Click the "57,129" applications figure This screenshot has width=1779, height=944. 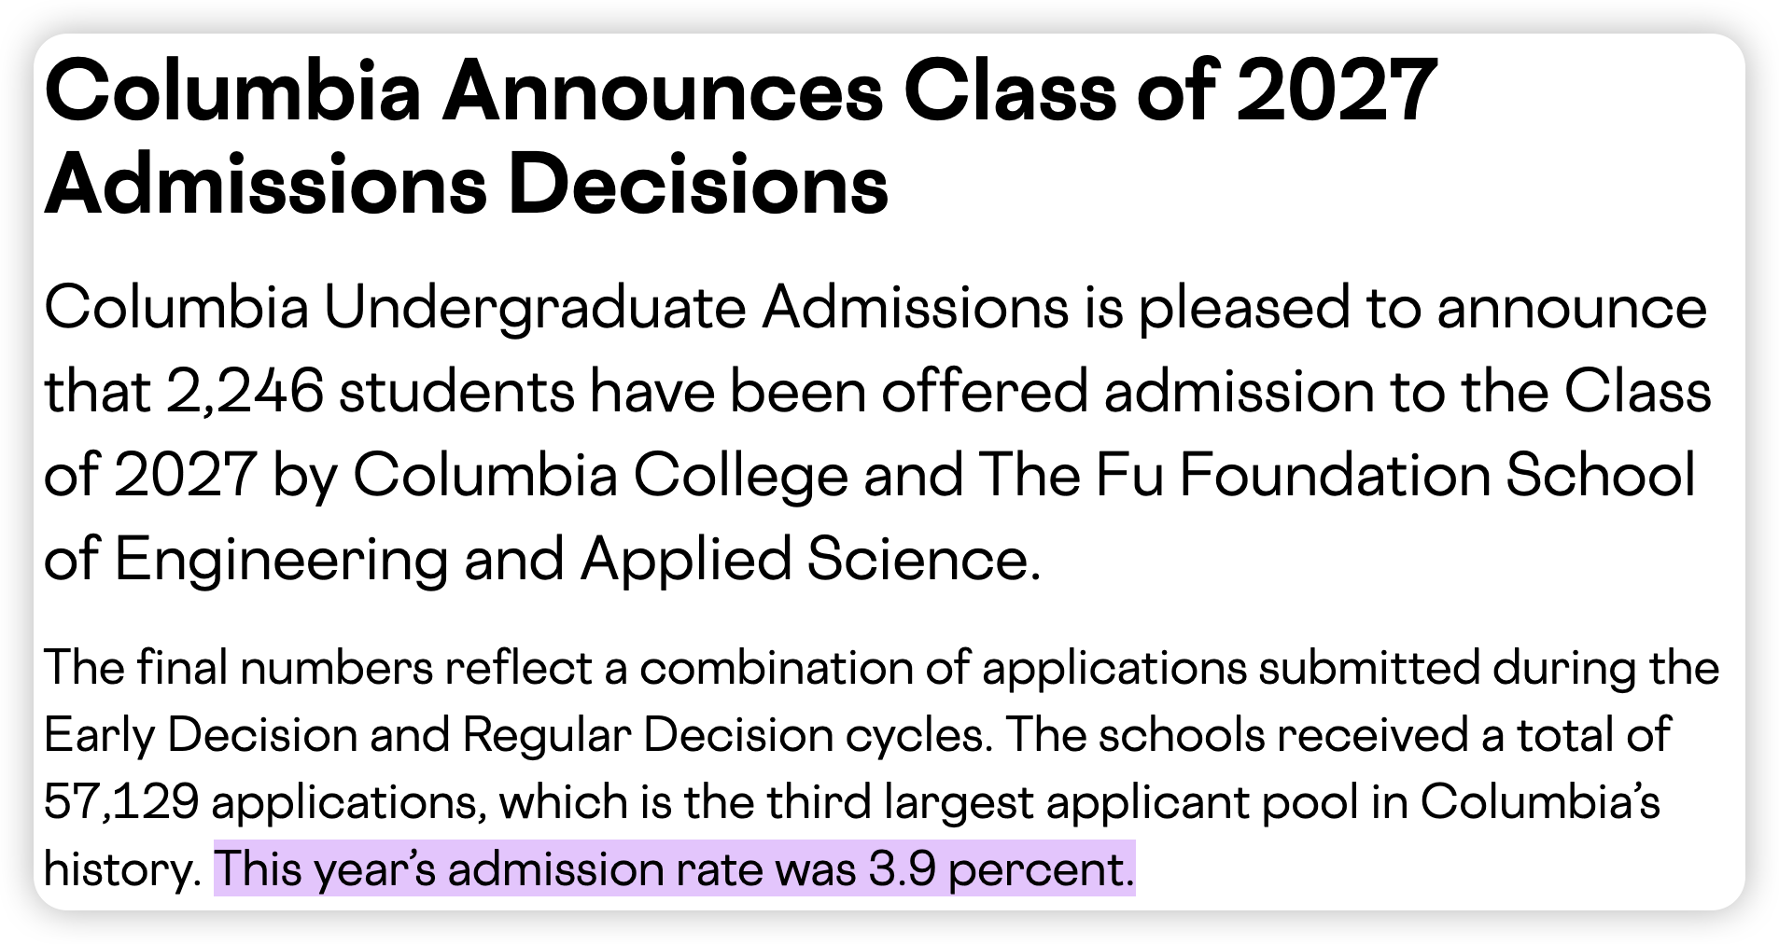pos(121,802)
